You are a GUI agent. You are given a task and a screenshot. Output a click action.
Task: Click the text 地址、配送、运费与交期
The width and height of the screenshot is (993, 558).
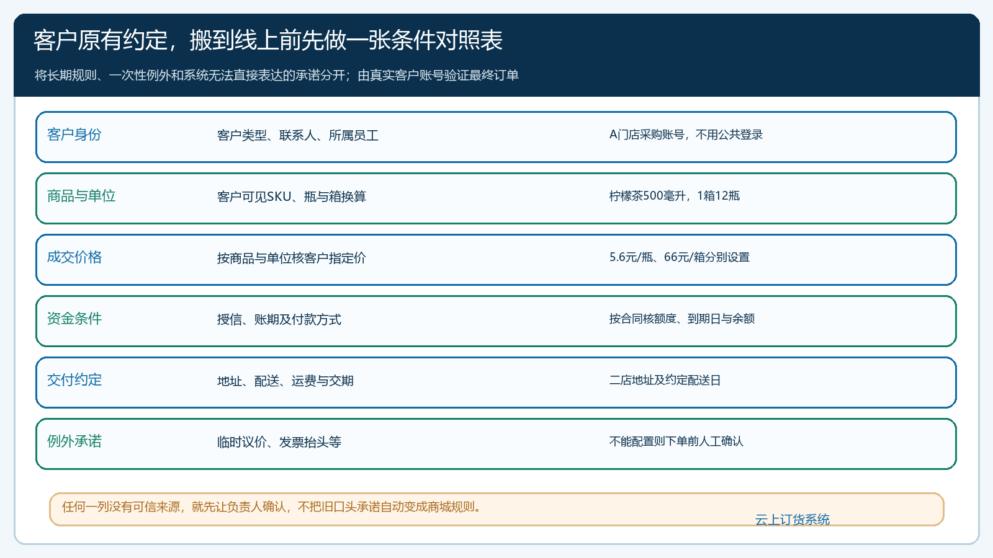point(285,381)
